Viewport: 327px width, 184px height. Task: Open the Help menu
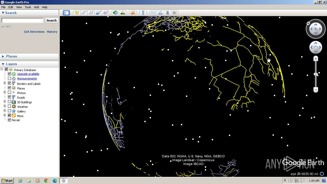45,7
